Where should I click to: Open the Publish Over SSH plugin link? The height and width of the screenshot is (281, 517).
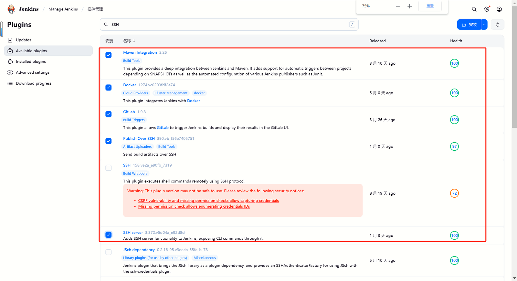(139, 138)
